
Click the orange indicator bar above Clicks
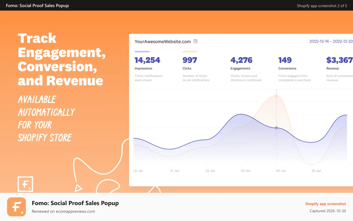click(190, 52)
